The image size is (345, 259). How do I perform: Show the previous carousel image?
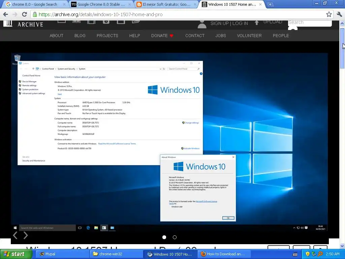[15, 235]
